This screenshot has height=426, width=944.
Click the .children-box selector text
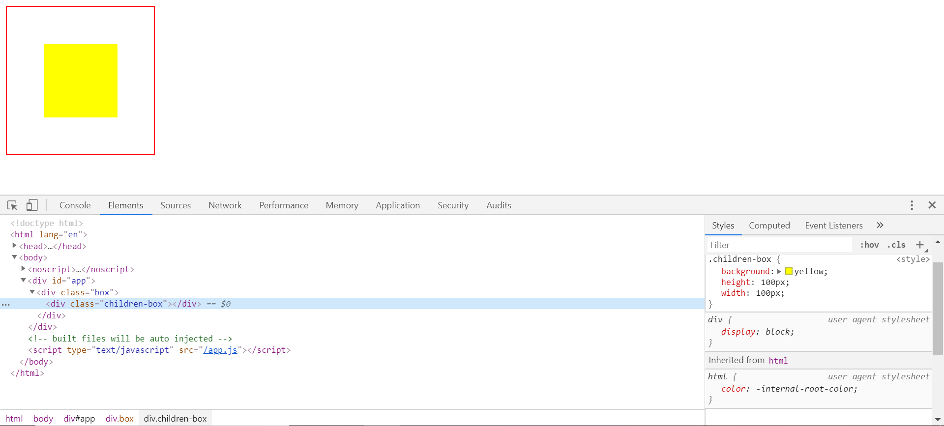tap(740, 259)
